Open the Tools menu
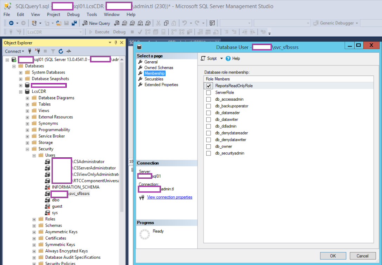 92,15
